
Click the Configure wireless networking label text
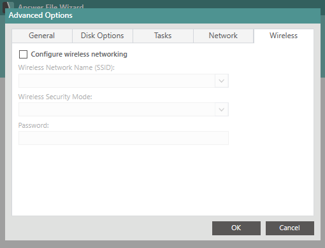pyautogui.click(x=79, y=54)
